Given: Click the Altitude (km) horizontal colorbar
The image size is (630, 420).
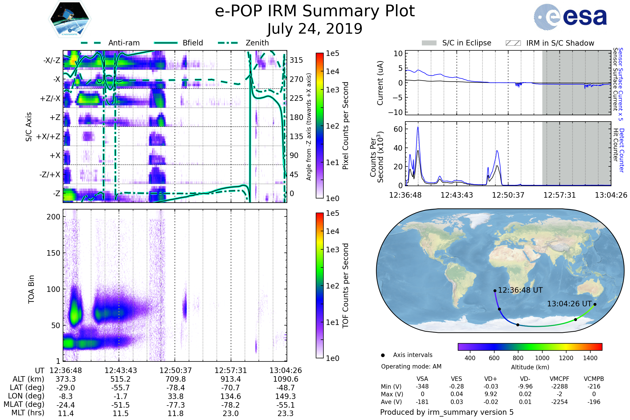Looking at the screenshot, I should coord(530,346).
